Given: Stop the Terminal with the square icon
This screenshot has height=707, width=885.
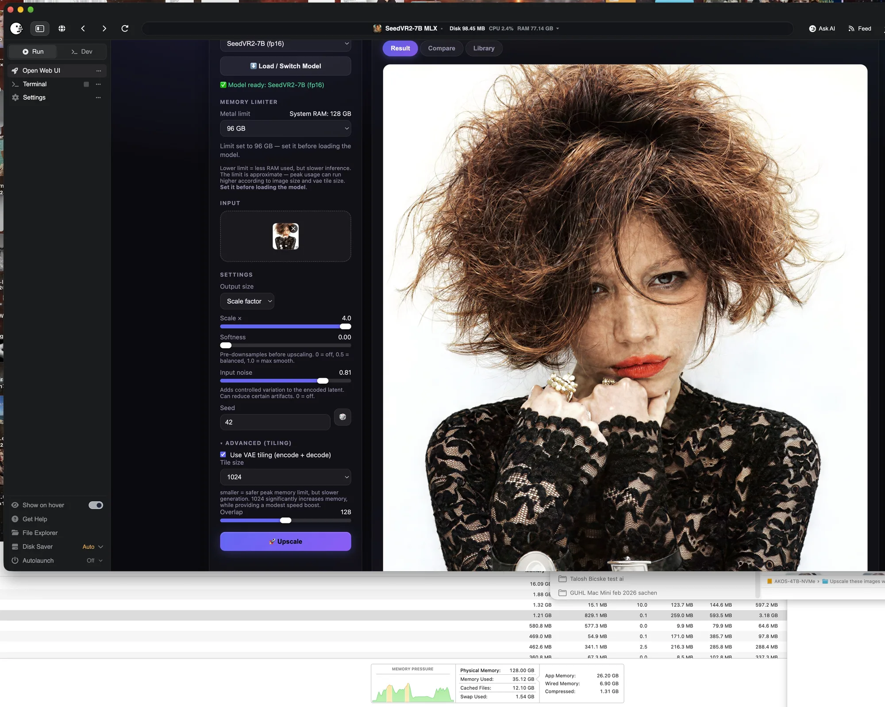Looking at the screenshot, I should coord(86,84).
